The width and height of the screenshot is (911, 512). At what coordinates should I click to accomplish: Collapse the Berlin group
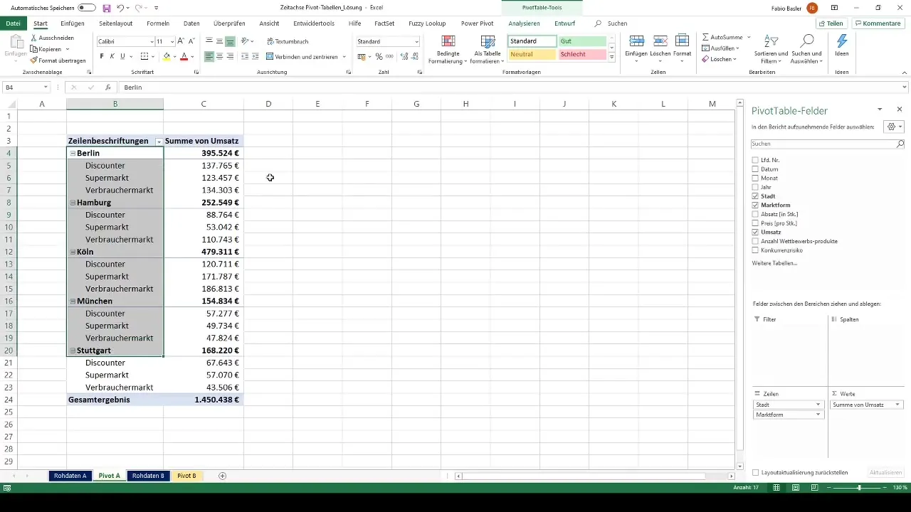73,153
